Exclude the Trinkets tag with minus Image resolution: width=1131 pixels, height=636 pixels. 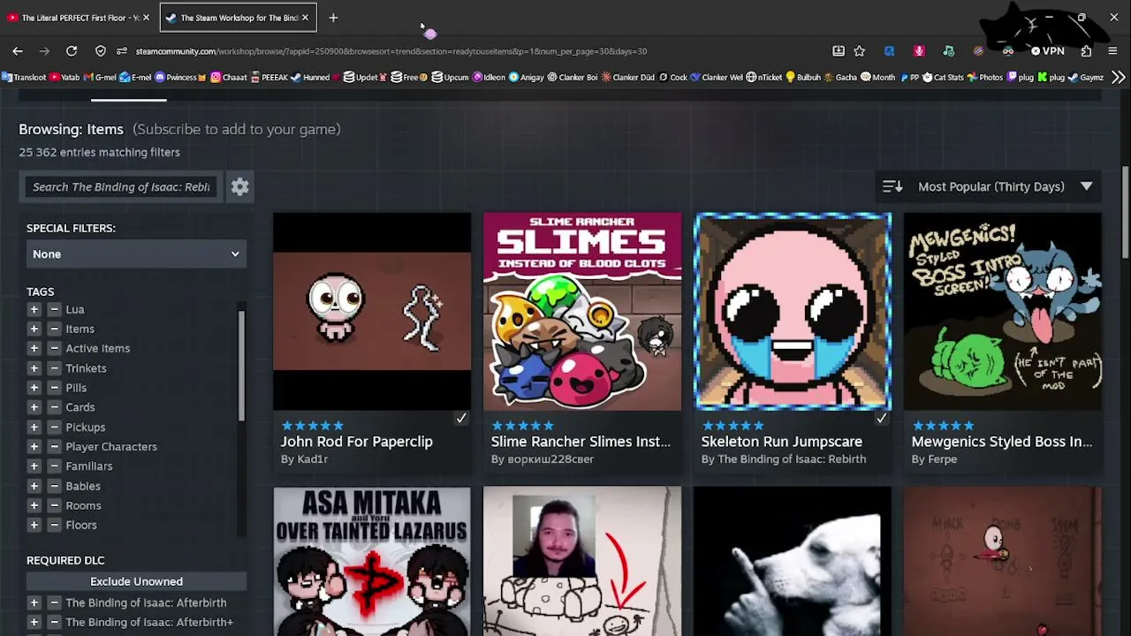pos(54,367)
